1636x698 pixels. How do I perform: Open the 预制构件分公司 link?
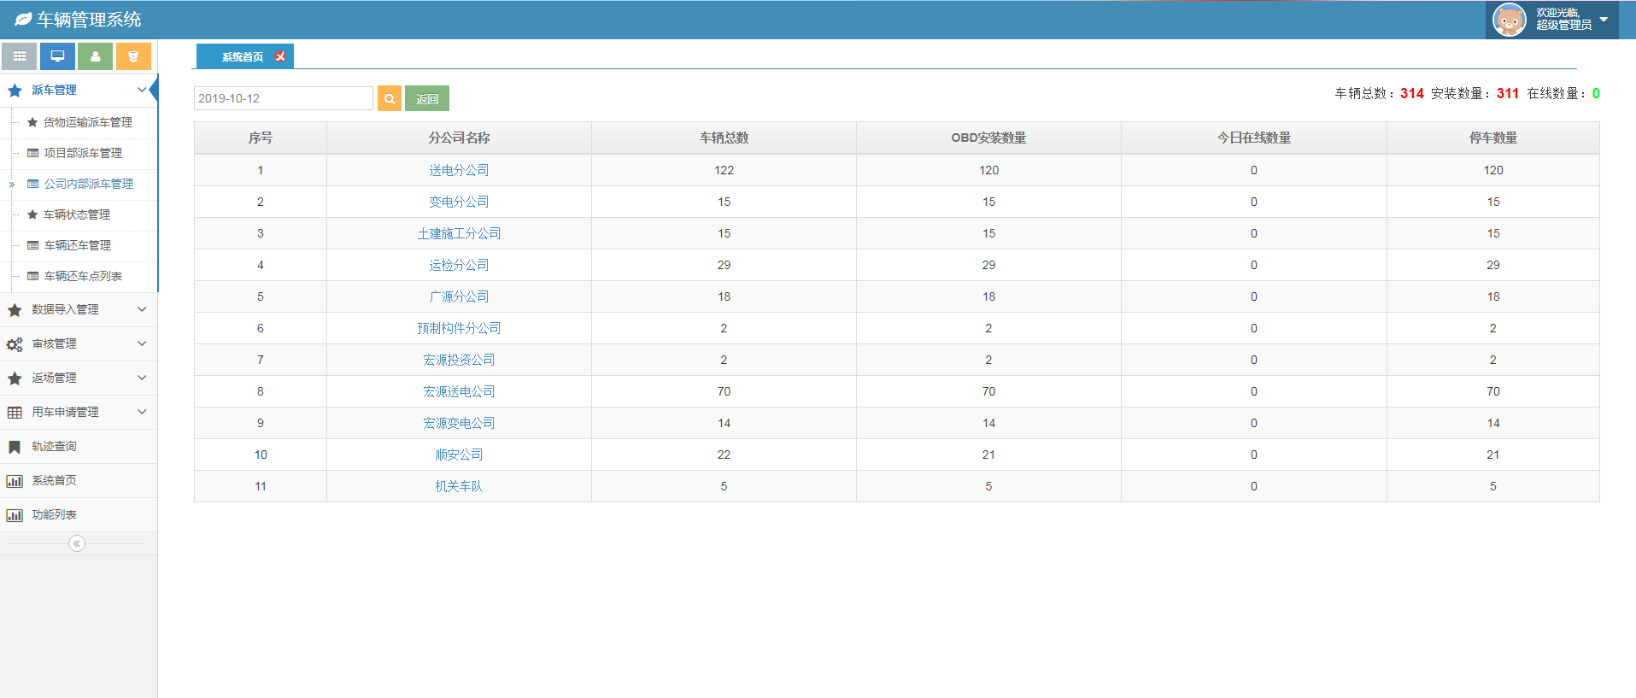point(459,328)
